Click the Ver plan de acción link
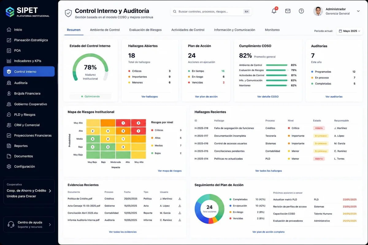368x245 pixels. tap(206, 96)
